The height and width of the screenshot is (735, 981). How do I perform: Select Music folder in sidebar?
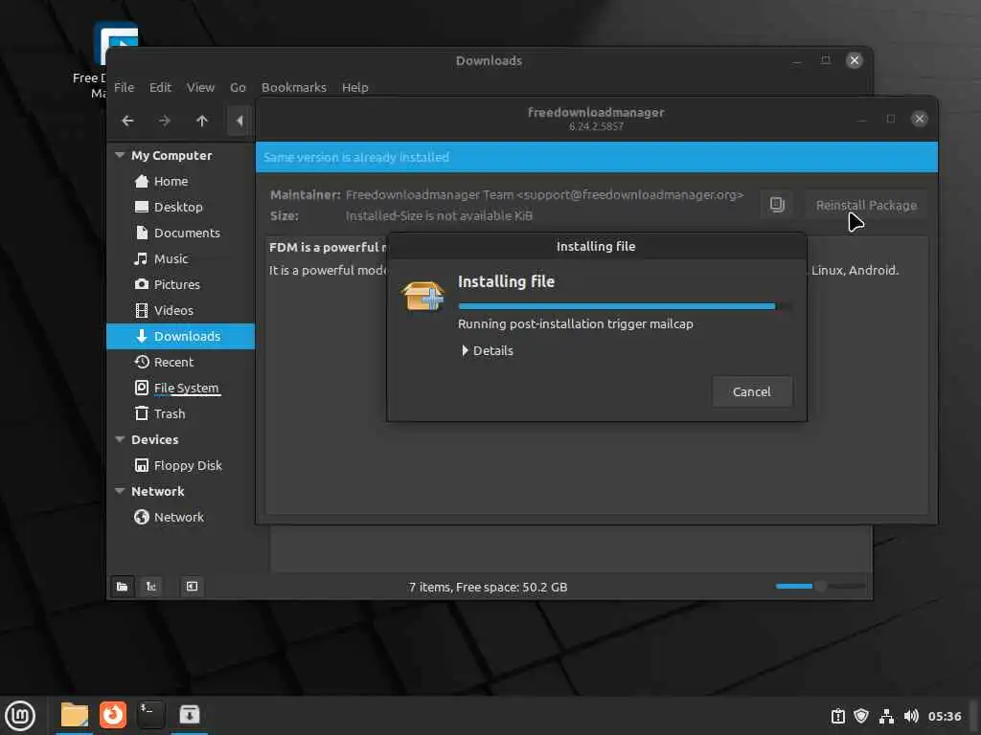click(x=171, y=258)
